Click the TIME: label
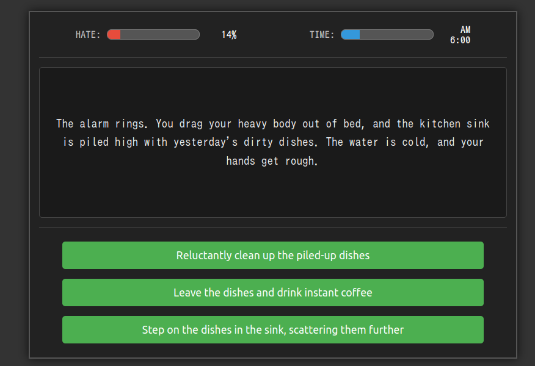Screen dimensions: 535x366 click(x=322, y=35)
